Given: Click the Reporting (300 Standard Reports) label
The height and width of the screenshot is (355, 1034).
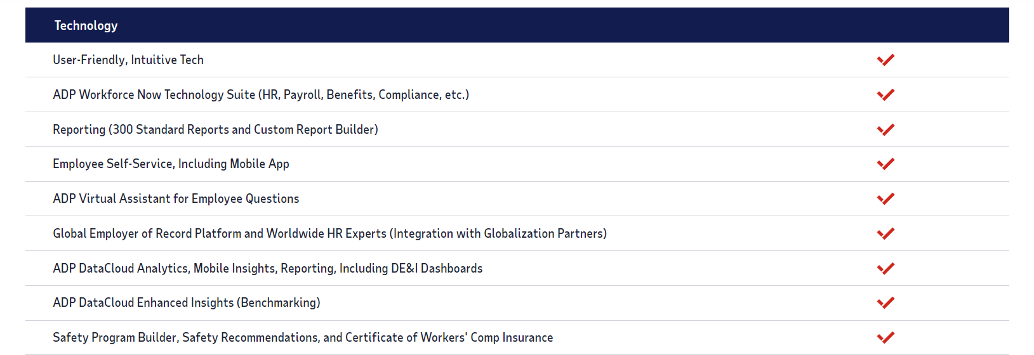Looking at the screenshot, I should (x=215, y=129).
